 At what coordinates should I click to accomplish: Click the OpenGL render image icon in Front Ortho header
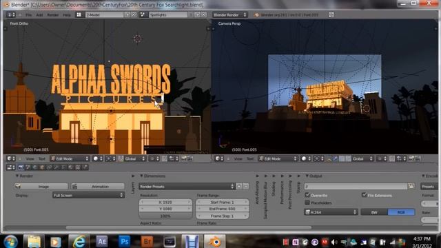pyautogui.click(x=184, y=158)
